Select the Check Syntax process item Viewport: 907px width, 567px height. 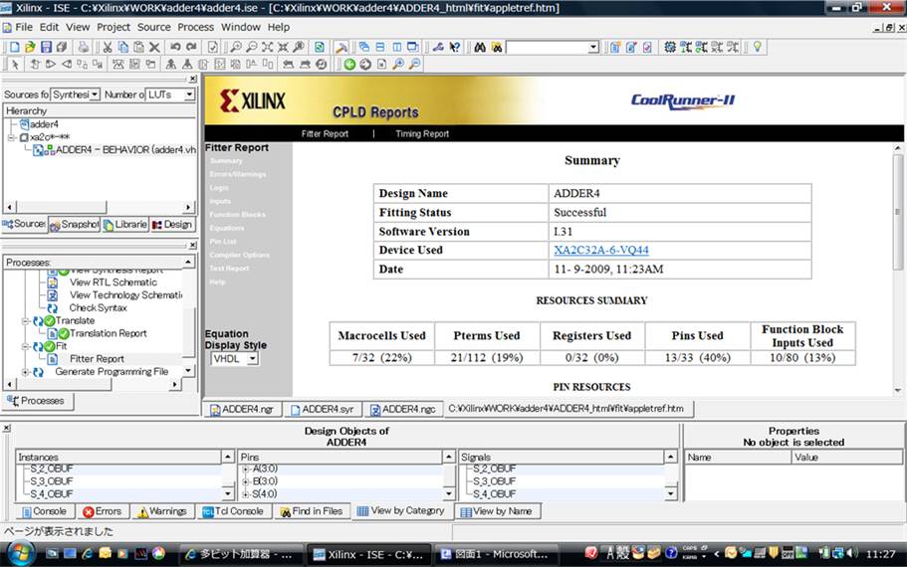click(x=98, y=308)
